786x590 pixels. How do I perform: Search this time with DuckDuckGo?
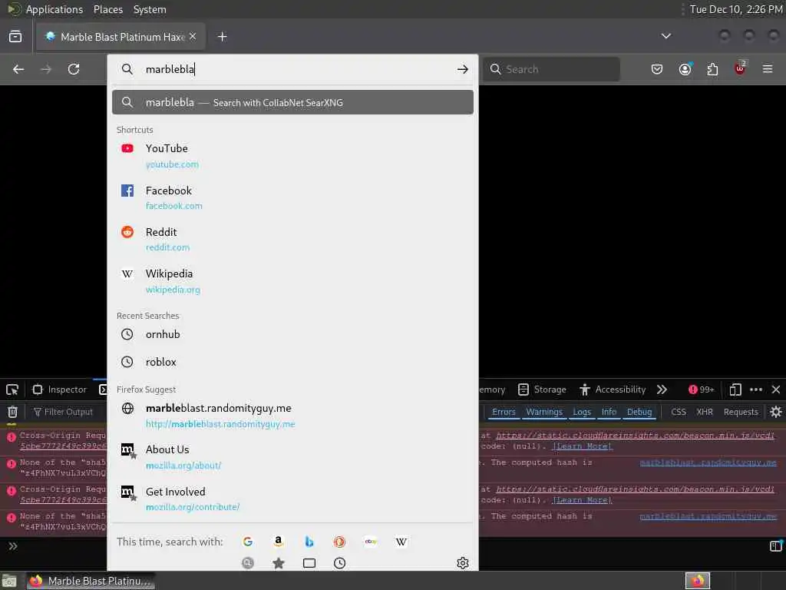[339, 542]
